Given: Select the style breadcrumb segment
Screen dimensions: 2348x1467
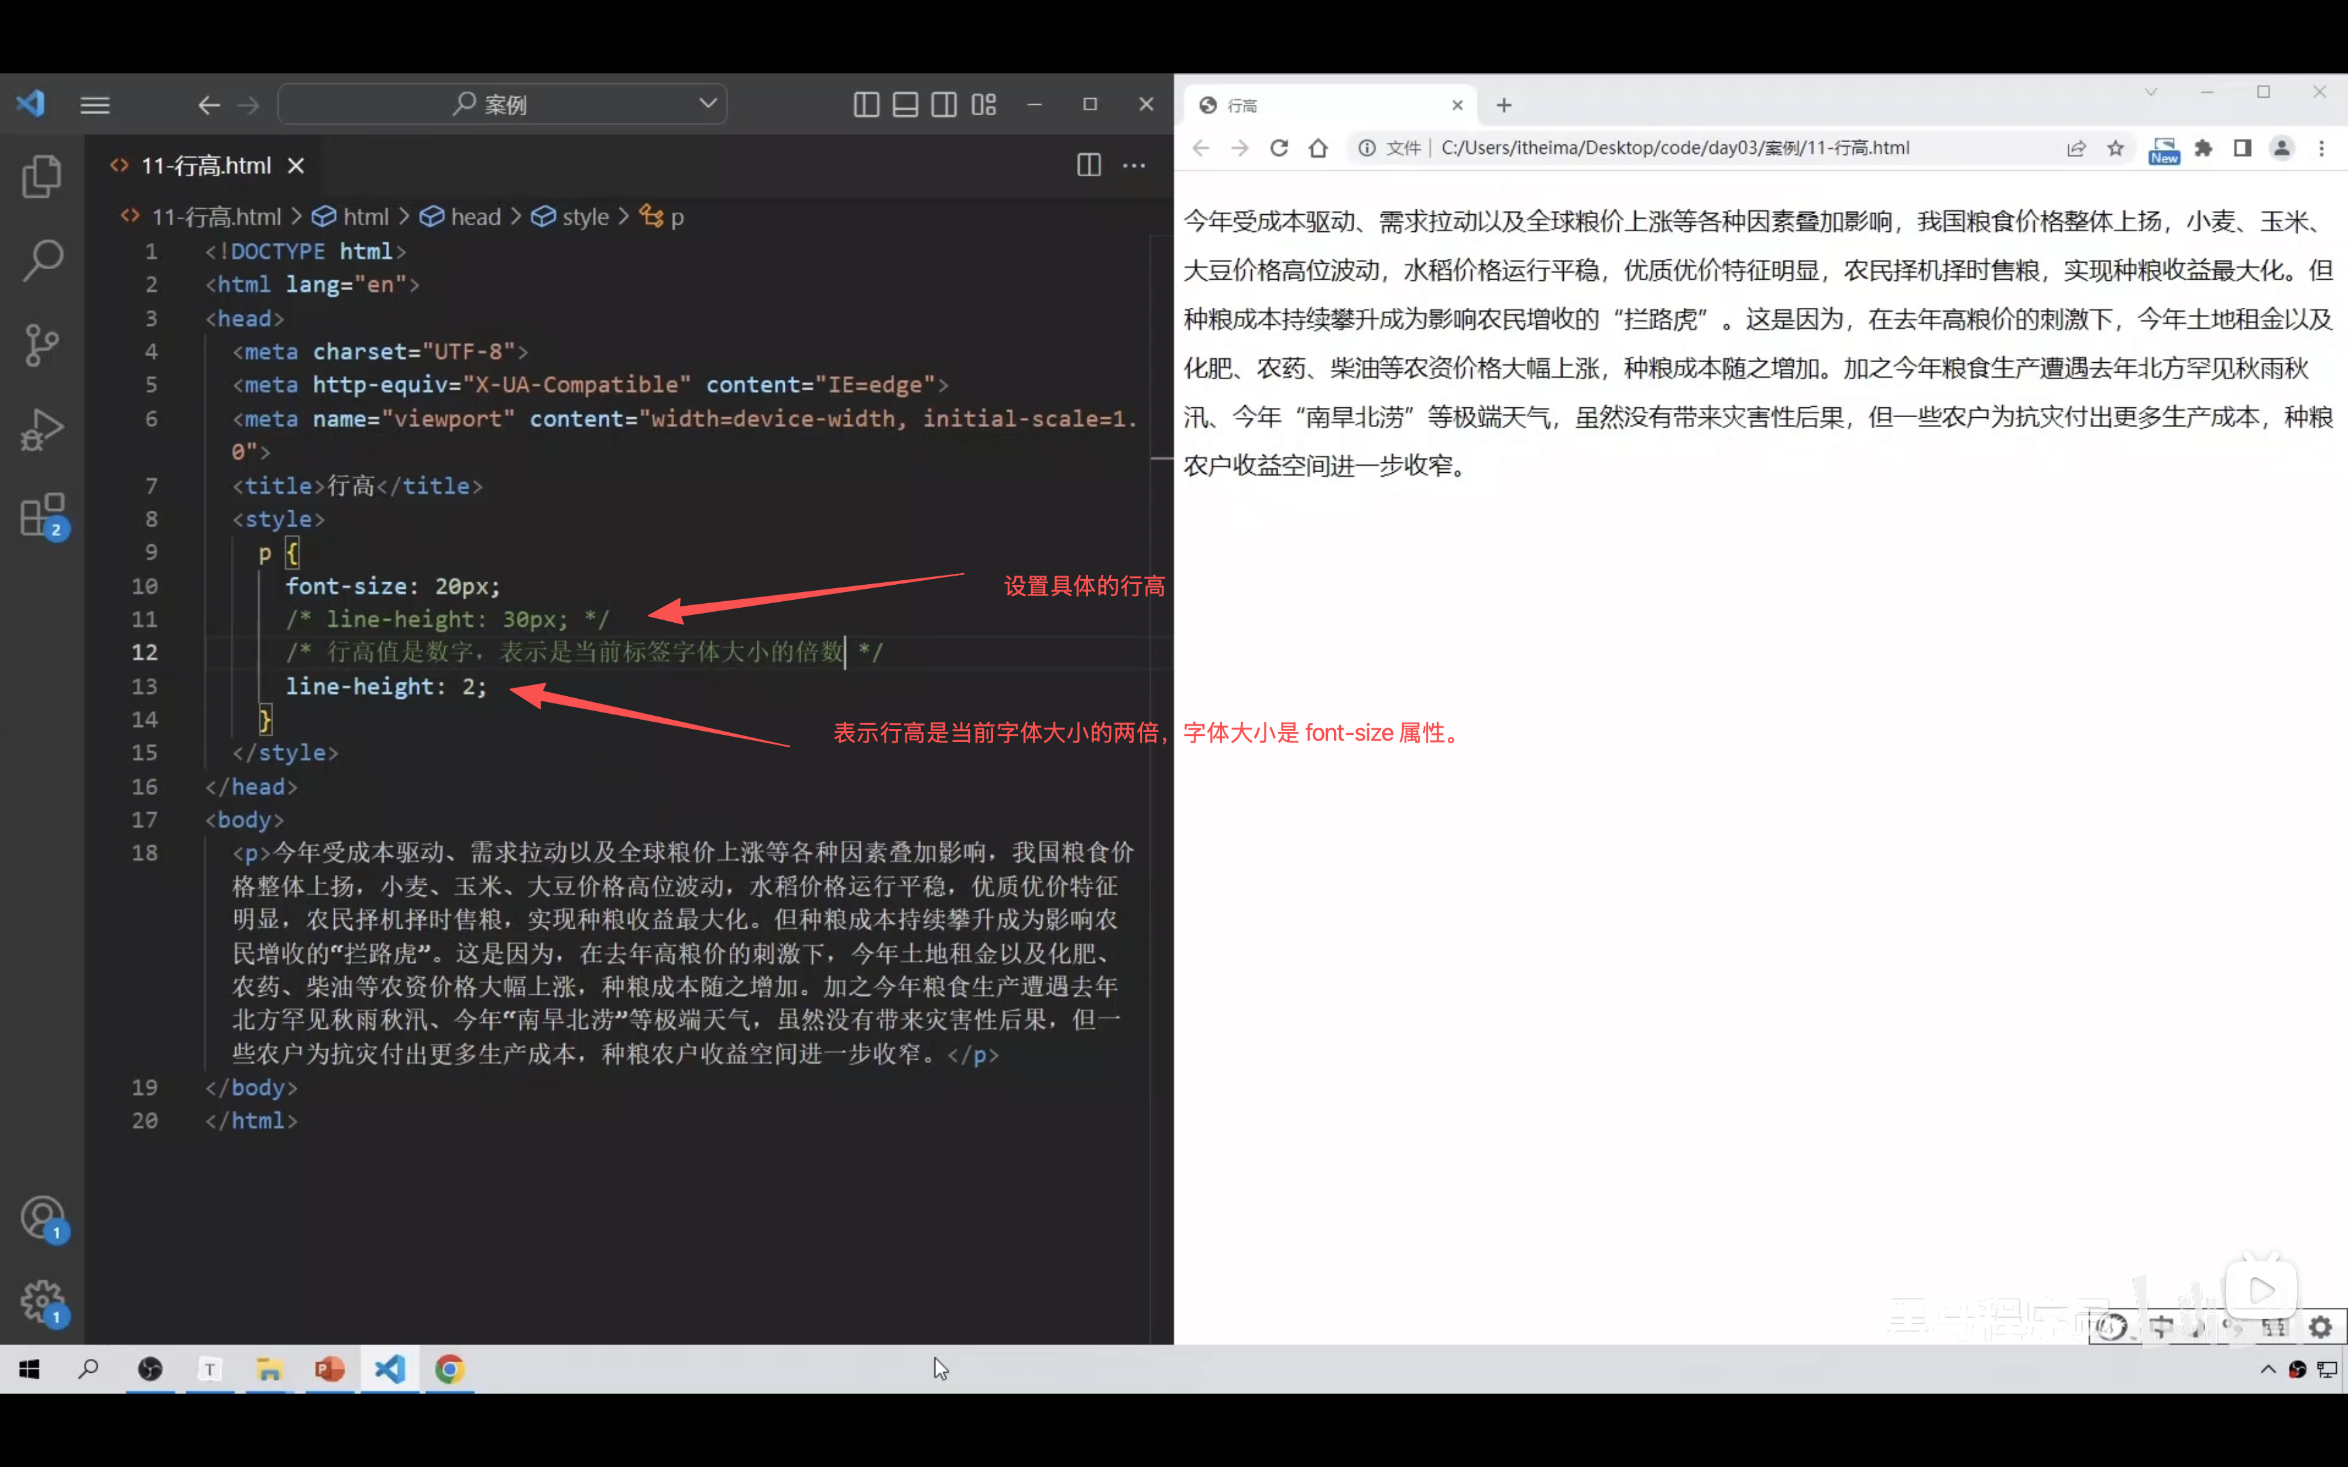Looking at the screenshot, I should pos(571,216).
